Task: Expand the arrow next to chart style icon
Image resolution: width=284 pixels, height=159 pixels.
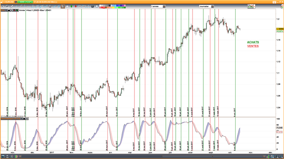Action: (254, 7)
